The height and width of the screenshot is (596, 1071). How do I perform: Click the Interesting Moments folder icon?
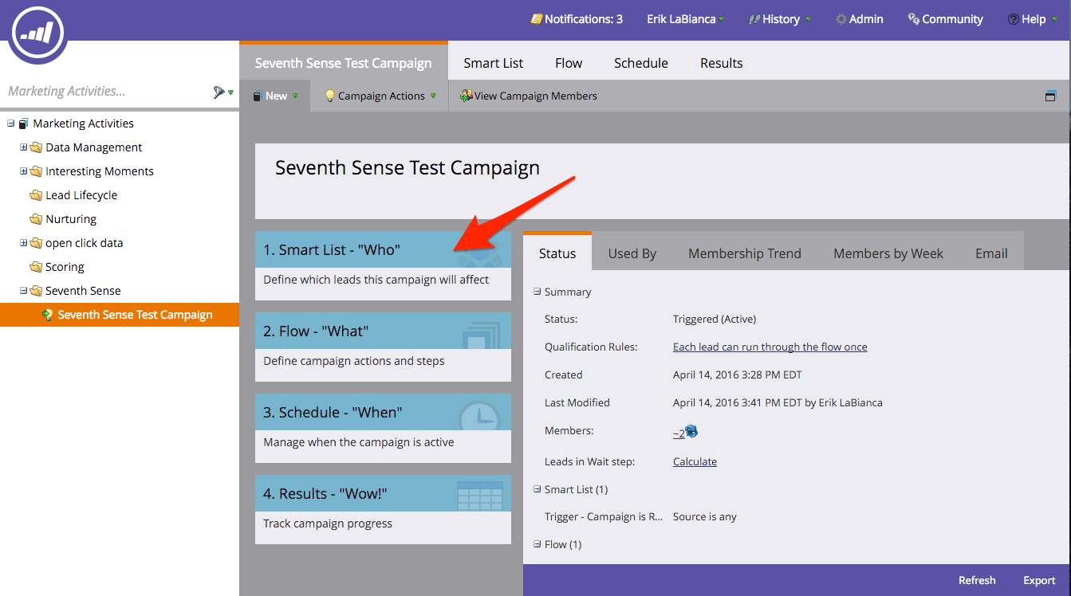pyautogui.click(x=36, y=171)
